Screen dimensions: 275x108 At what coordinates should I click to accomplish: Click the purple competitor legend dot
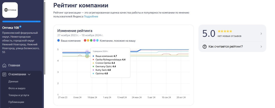(x=94, y=40)
